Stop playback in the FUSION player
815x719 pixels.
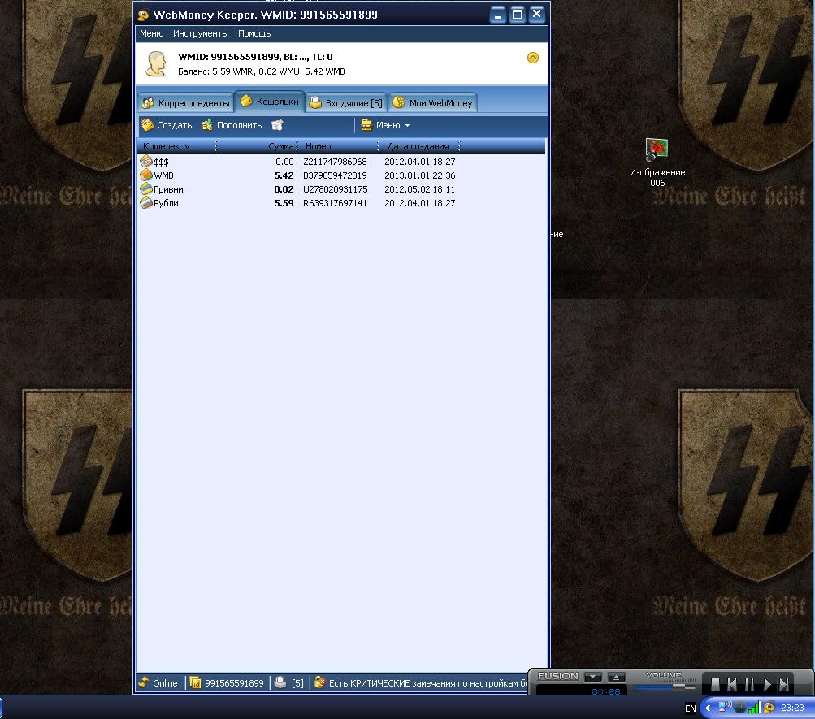click(715, 684)
